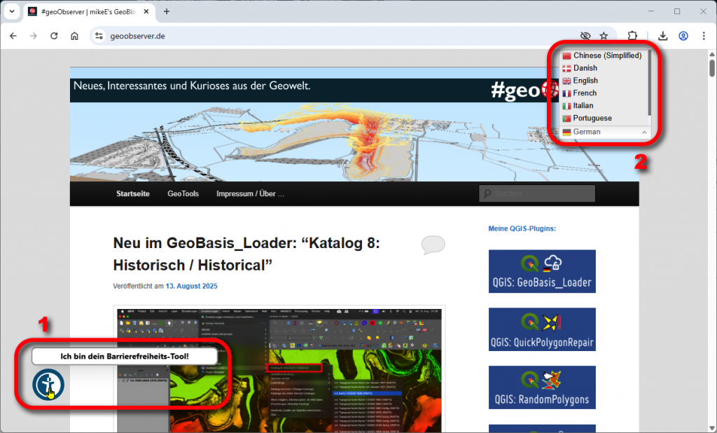Open the QGIS: RandomPolygons plugin banner
Image resolution: width=717 pixels, height=433 pixels.
[x=542, y=387]
